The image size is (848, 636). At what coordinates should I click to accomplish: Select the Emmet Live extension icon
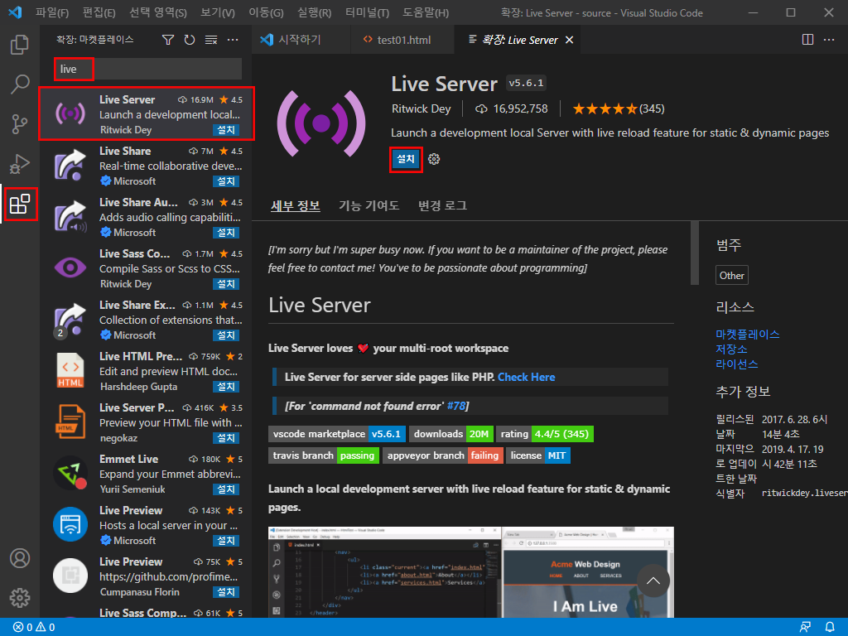(70, 473)
